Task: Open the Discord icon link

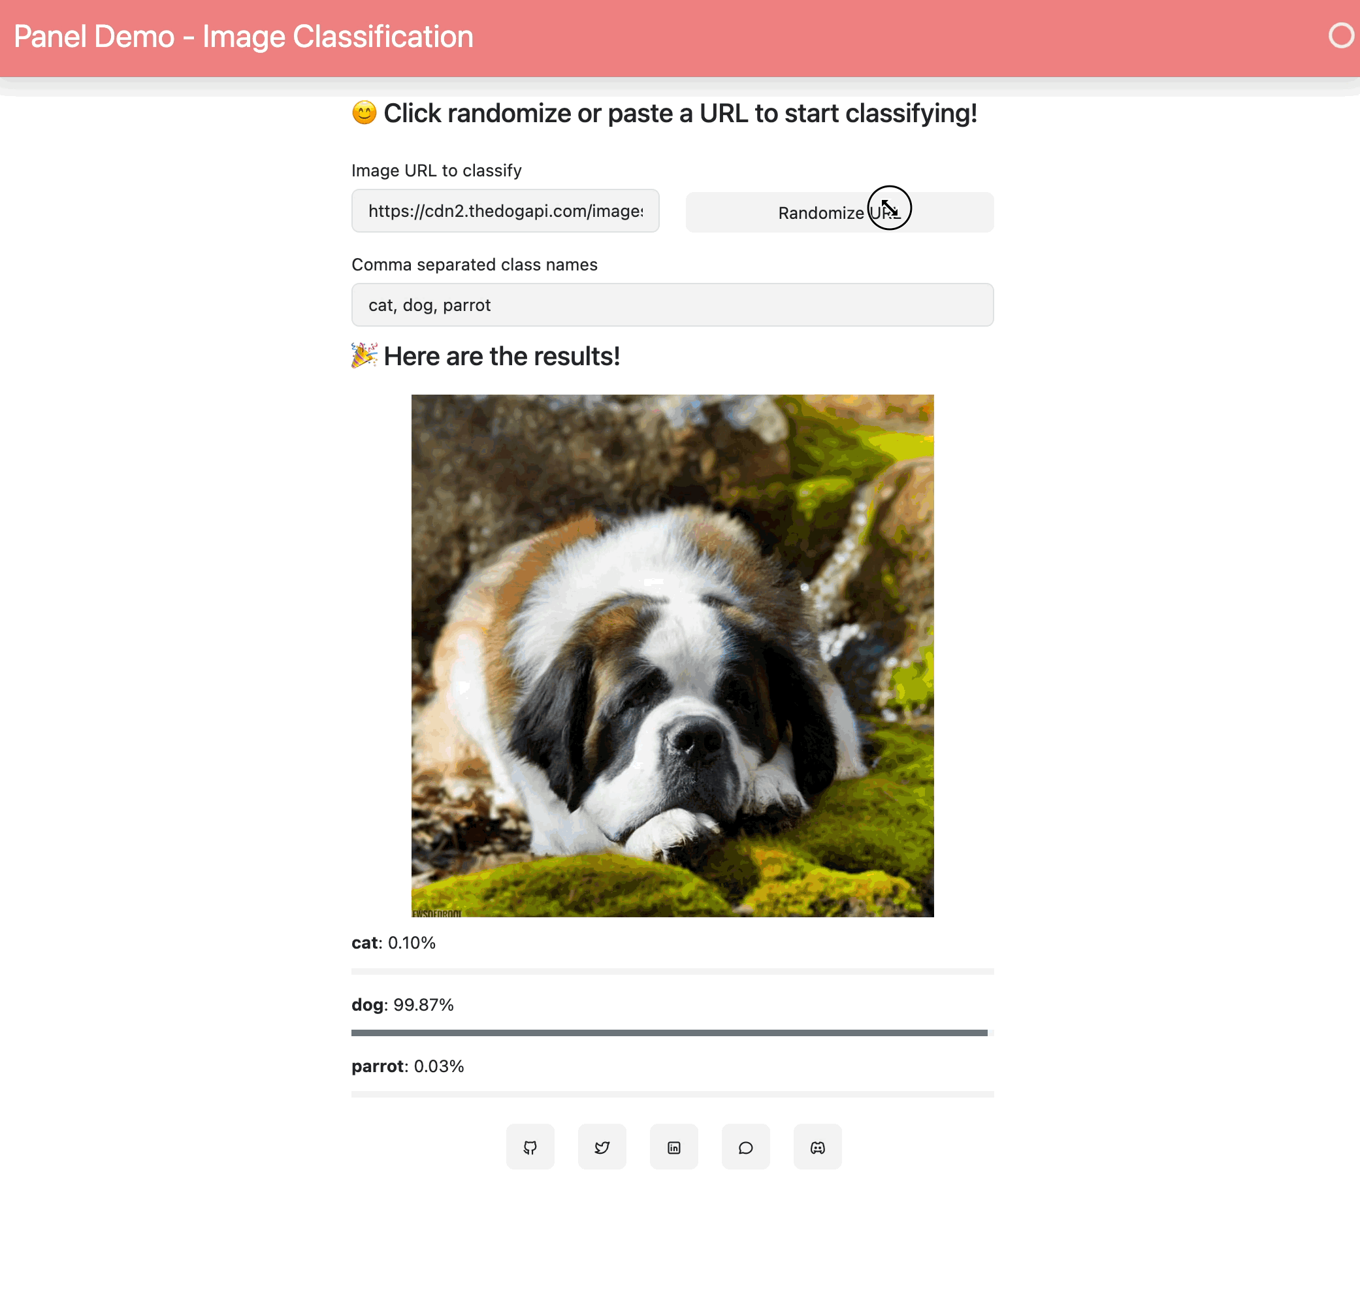Action: tap(817, 1147)
